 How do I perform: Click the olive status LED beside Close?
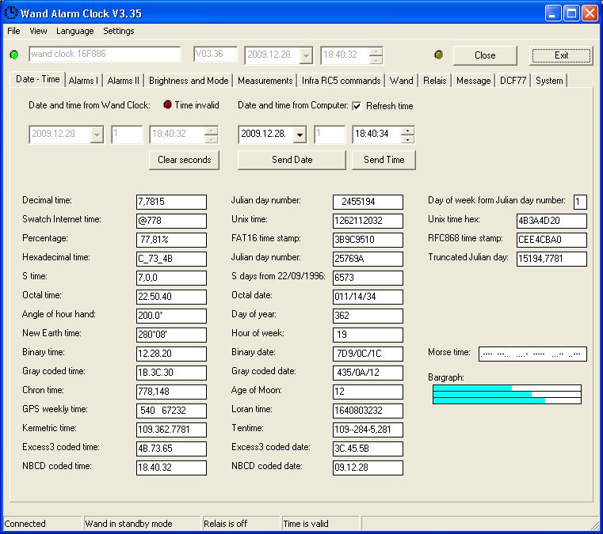click(x=438, y=55)
